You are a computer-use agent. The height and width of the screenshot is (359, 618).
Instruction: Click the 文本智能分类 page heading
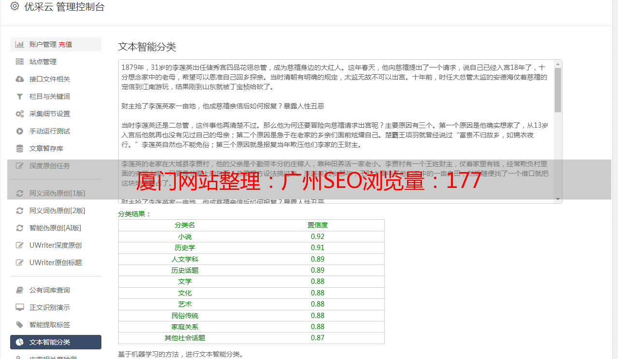click(x=147, y=47)
